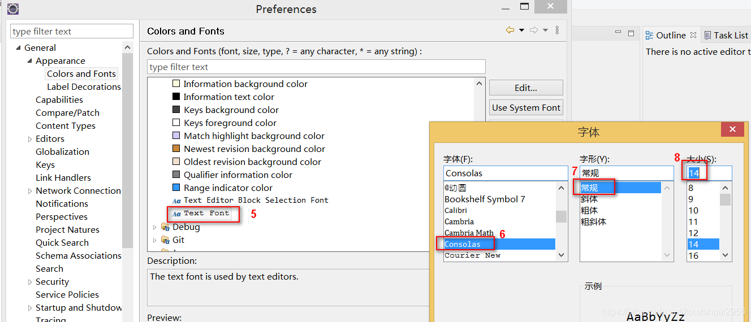Click the Eclipse icon in Preferences title bar
This screenshot has height=322, width=751.
click(13, 8)
